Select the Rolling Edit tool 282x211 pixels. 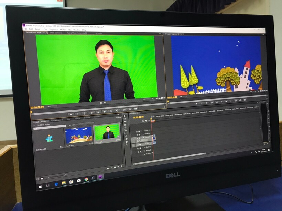point(126,125)
